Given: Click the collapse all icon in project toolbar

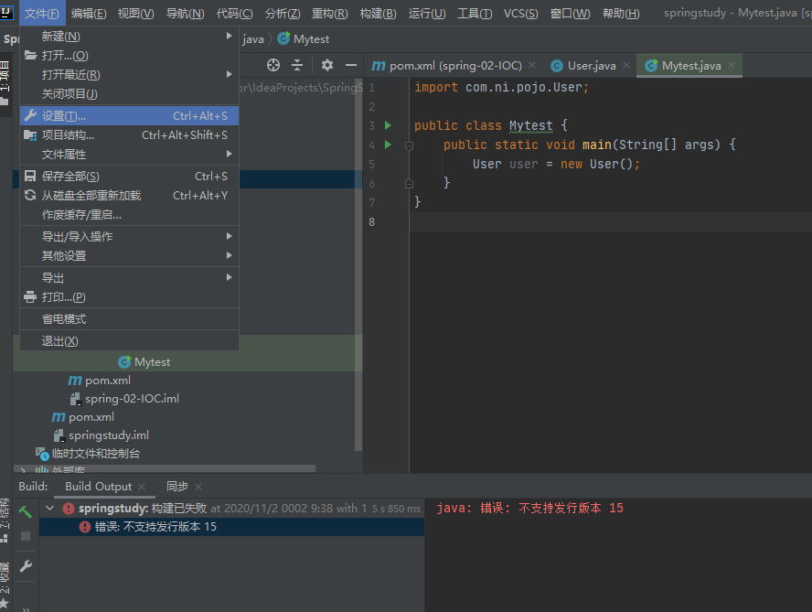Looking at the screenshot, I should pos(297,65).
